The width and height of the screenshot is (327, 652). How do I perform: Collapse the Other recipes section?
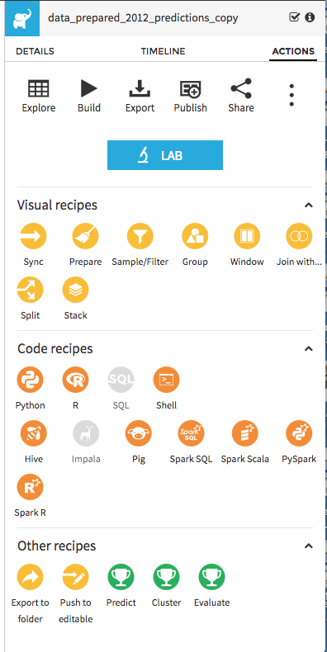click(x=308, y=546)
